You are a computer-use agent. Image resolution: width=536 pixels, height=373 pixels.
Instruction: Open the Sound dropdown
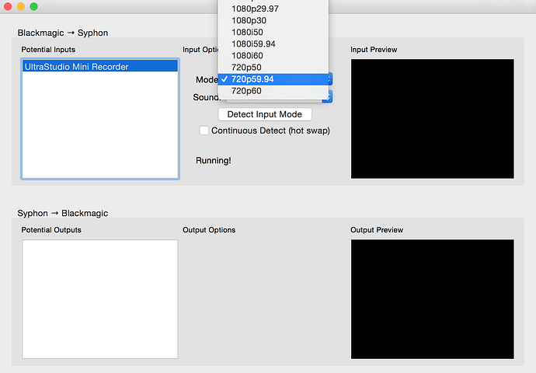tap(329, 97)
